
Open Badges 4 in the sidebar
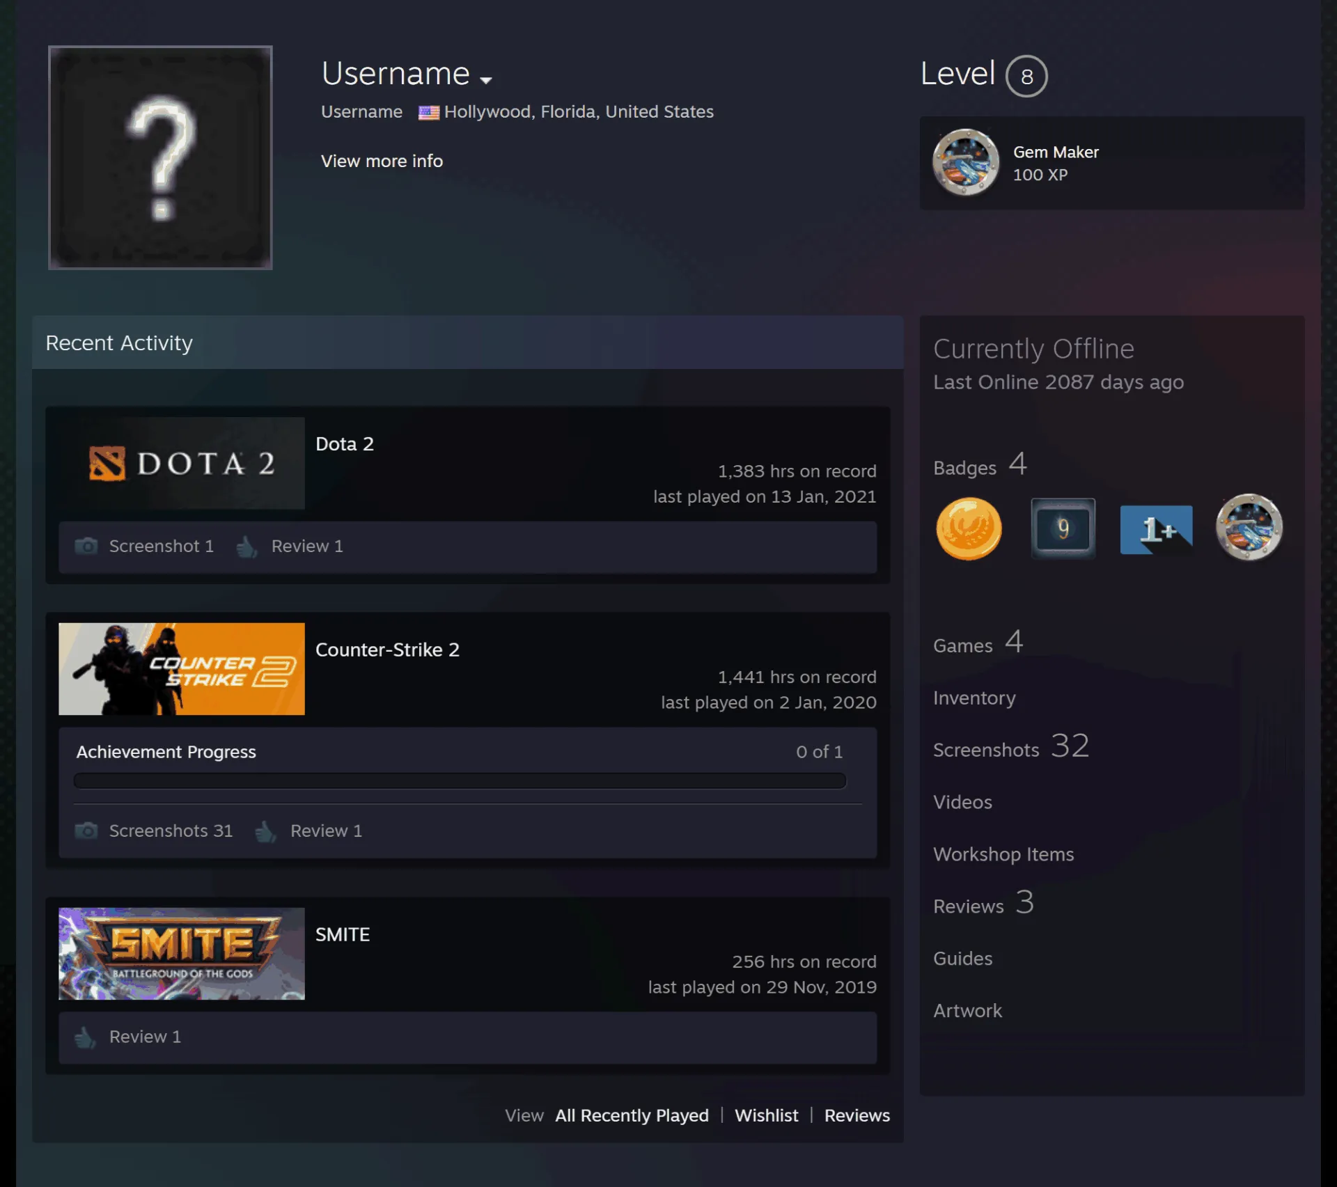coord(980,465)
